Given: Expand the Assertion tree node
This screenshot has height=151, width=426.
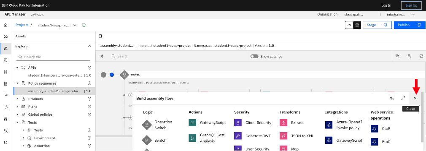Looking at the screenshot, I should (23, 146).
